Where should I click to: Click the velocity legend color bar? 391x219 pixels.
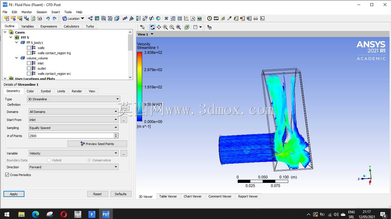[140, 87]
